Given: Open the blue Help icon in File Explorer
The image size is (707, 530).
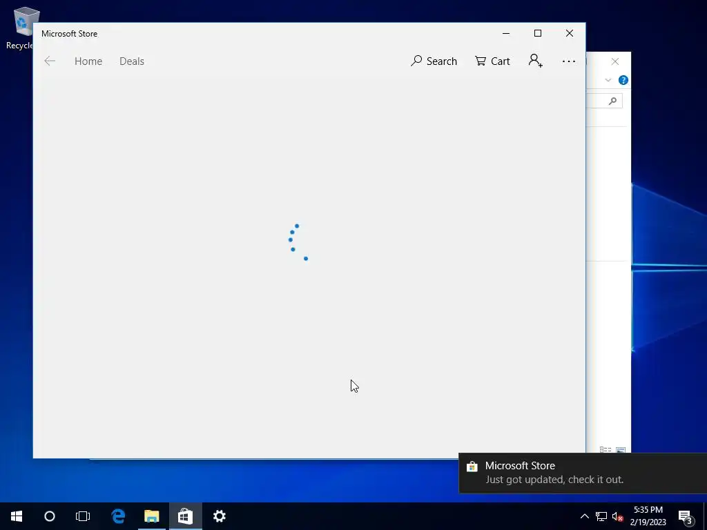Looking at the screenshot, I should click(x=623, y=80).
